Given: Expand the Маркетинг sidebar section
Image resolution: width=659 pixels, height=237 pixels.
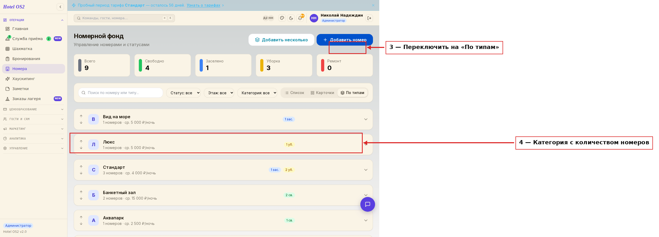Looking at the screenshot, I should click(33, 129).
